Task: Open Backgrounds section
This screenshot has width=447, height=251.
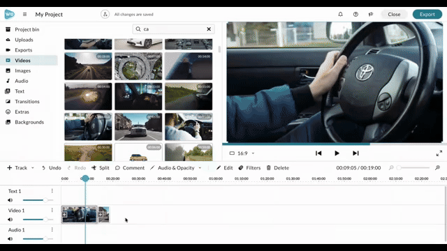Action: point(29,122)
